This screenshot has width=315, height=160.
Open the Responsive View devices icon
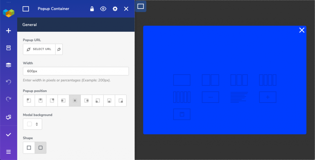point(8,117)
